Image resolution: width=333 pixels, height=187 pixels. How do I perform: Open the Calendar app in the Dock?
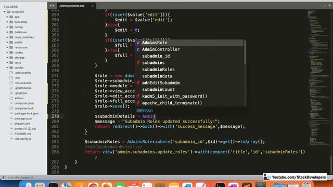tap(133, 185)
